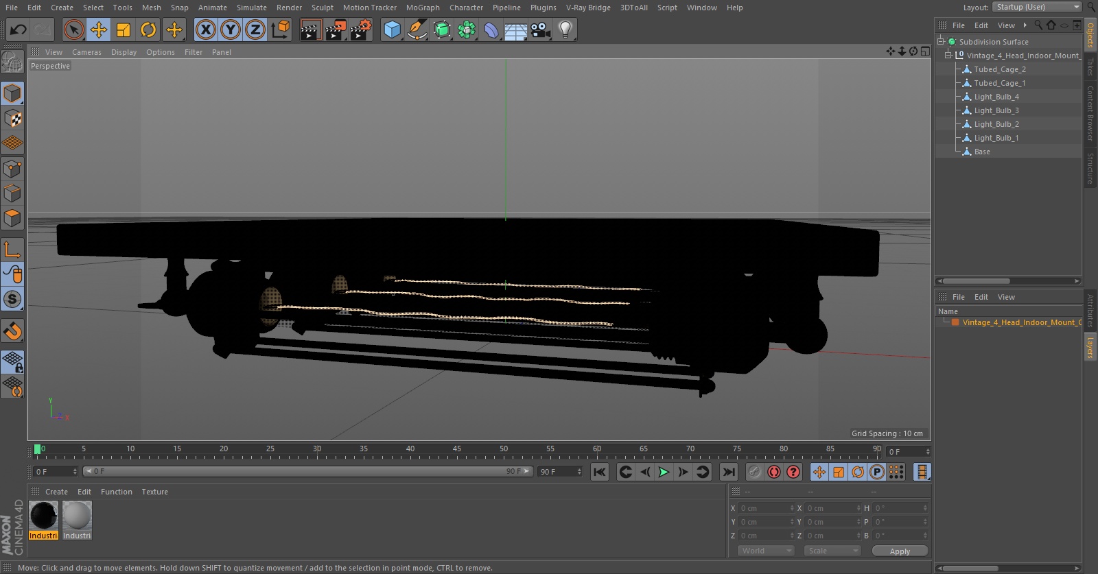
Task: Select the black Industri material swatch
Action: tap(43, 516)
